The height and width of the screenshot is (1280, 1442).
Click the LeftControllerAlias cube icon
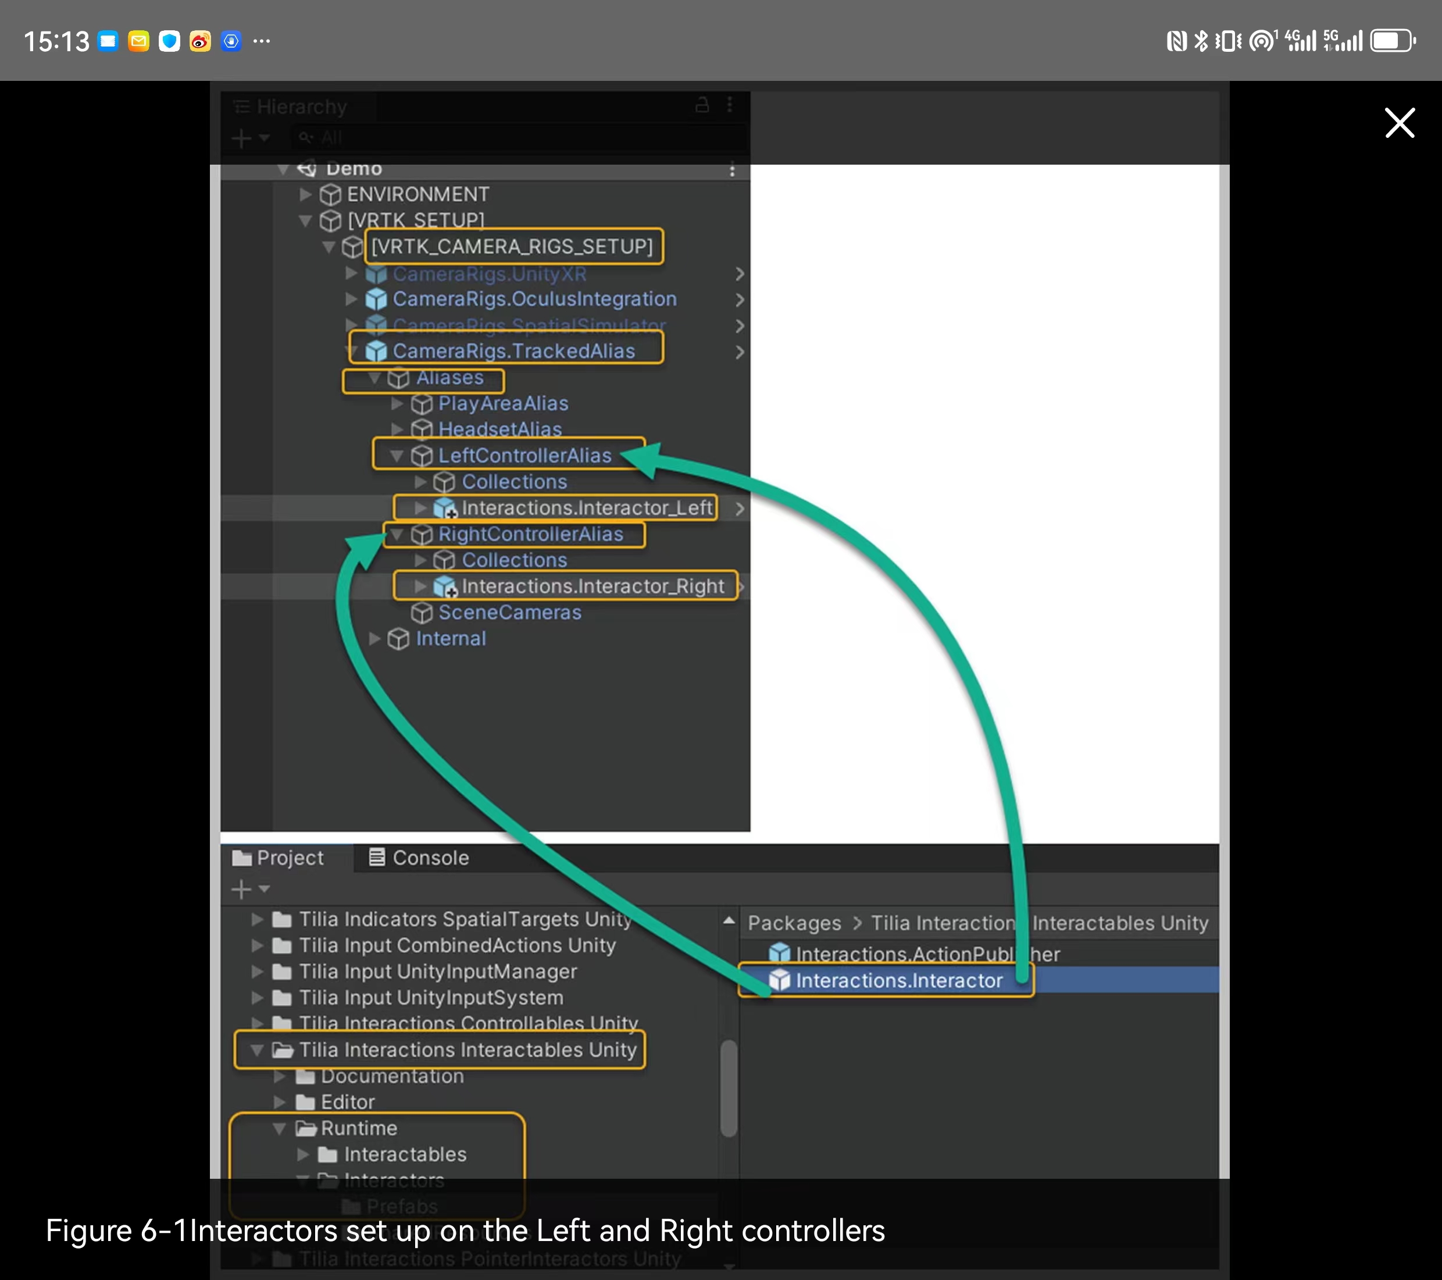[422, 456]
